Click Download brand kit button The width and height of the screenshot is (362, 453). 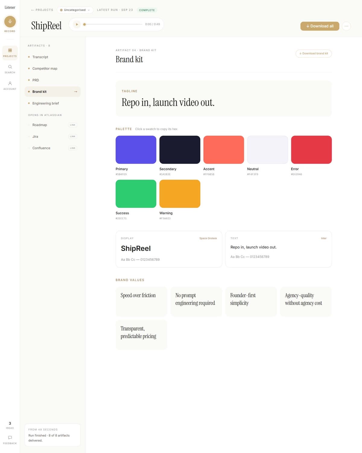[314, 53]
